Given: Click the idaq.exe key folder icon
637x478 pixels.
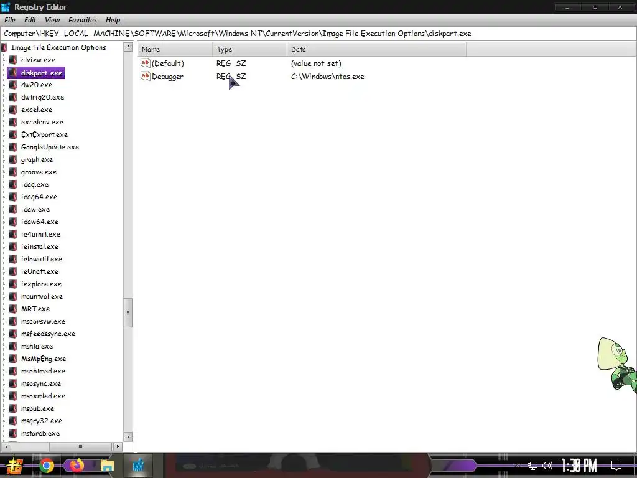Looking at the screenshot, I should [x=13, y=184].
